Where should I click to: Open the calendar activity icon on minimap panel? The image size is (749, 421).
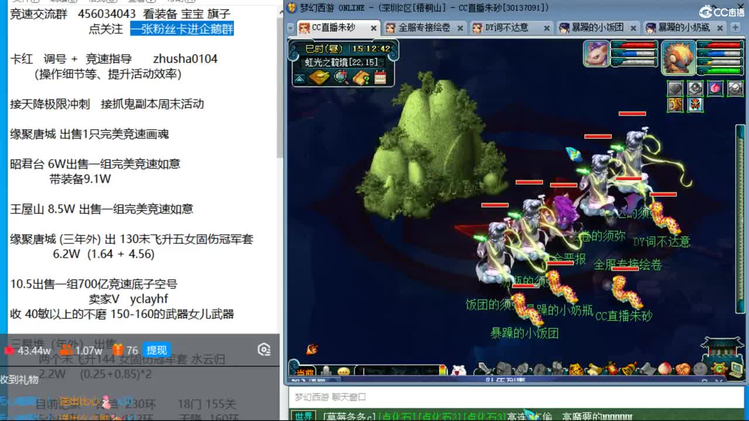click(379, 77)
